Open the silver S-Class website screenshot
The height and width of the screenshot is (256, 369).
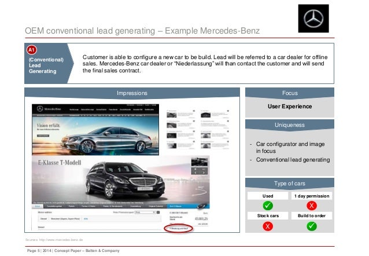click(95, 130)
